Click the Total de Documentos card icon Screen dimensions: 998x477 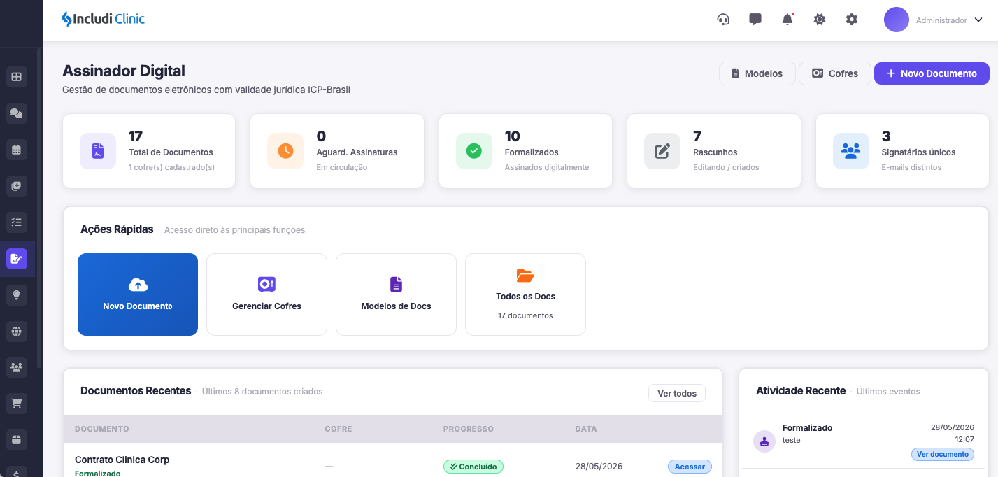click(98, 151)
